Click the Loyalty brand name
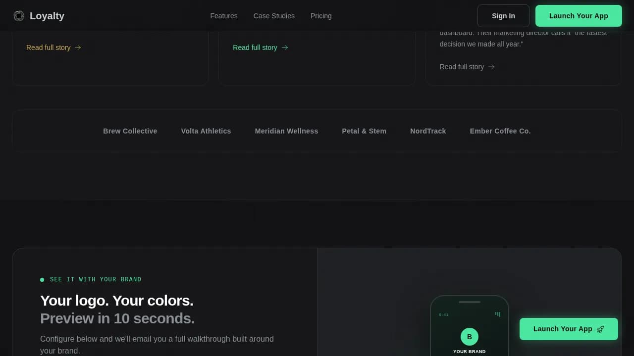Viewport: 634px width, 356px height. [47, 16]
